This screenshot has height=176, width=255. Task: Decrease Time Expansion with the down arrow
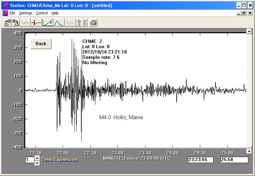(37, 163)
